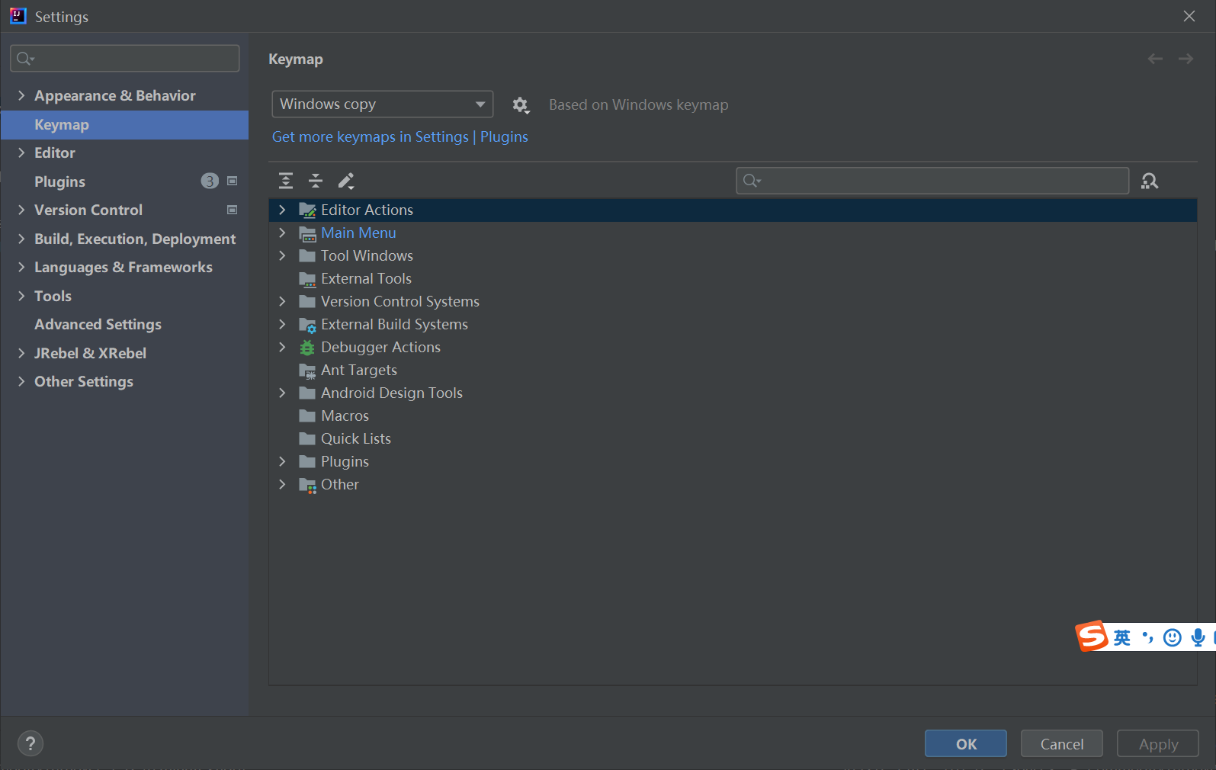Expand Build, Execution, Deployment category

coord(21,239)
